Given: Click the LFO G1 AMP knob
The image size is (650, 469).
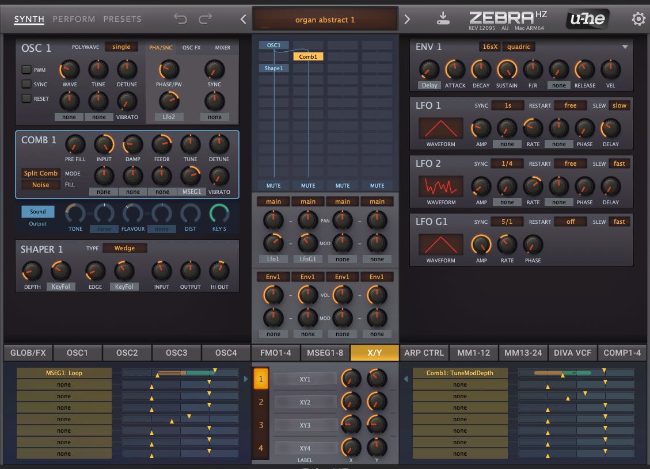Looking at the screenshot, I should pos(481,245).
